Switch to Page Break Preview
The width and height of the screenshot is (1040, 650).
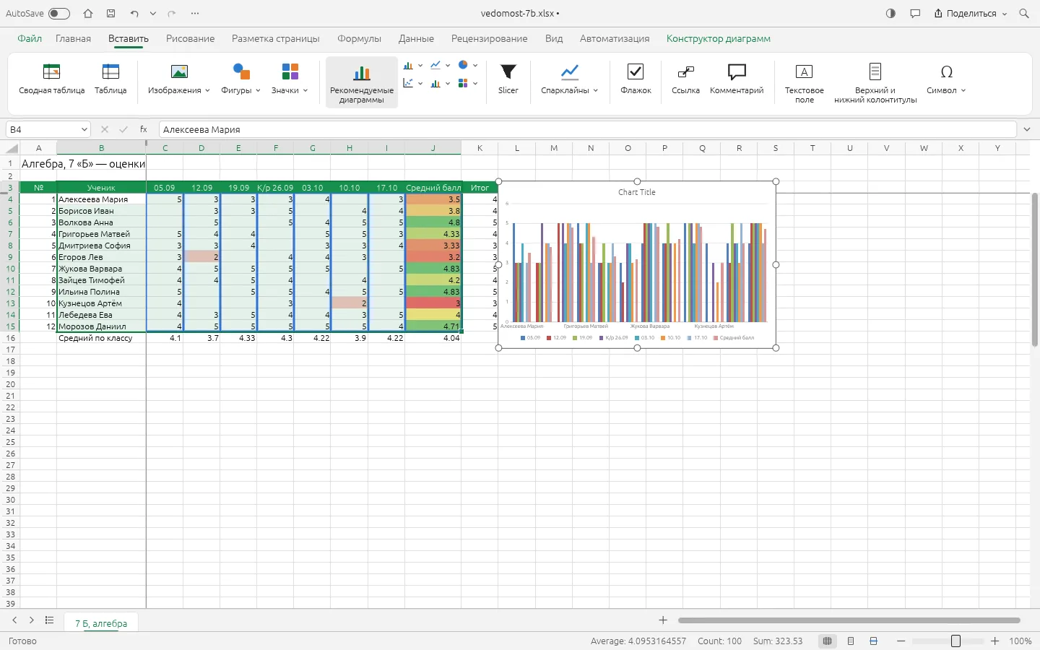click(x=874, y=641)
